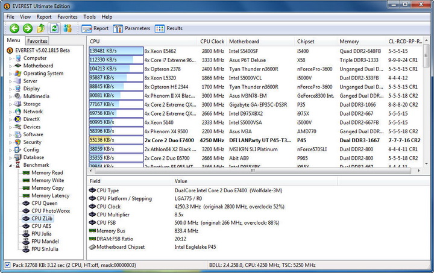This screenshot has height=273, width=434.
Task: Select the Storage tree icon
Action: (18, 104)
